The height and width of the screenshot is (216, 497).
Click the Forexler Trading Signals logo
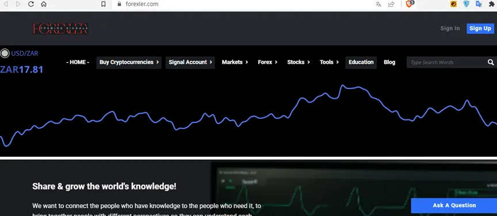pos(60,29)
